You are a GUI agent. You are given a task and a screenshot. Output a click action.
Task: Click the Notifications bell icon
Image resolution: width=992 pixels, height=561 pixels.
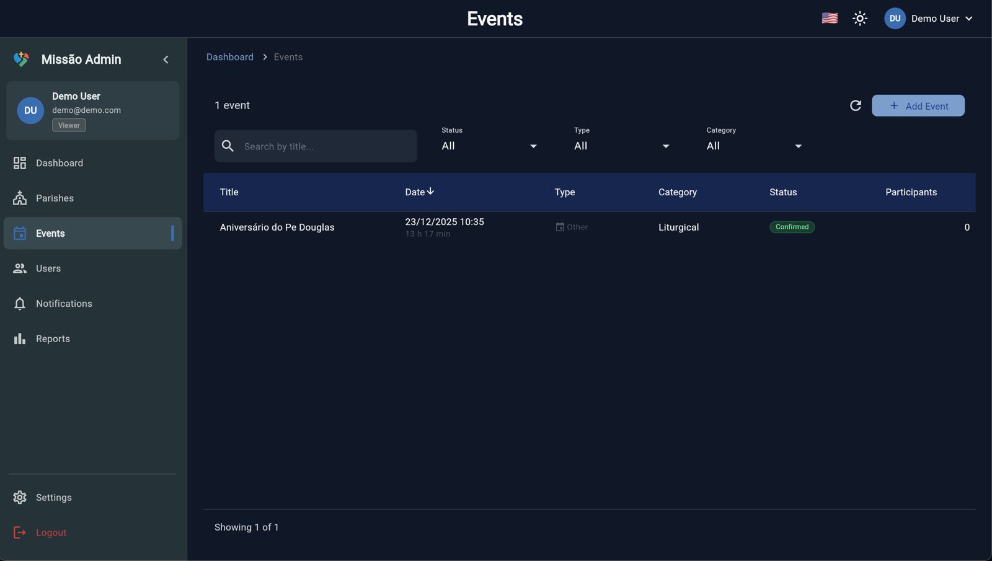20,304
